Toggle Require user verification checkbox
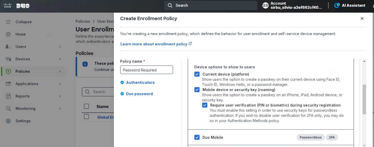 point(205,105)
